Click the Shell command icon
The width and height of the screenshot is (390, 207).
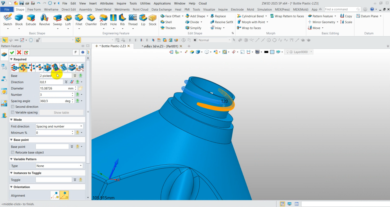[x=162, y=22]
